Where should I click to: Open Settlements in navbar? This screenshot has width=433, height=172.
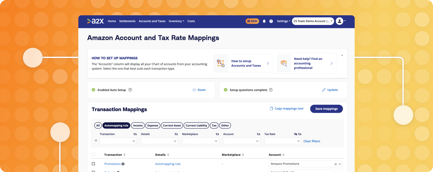[x=127, y=21]
